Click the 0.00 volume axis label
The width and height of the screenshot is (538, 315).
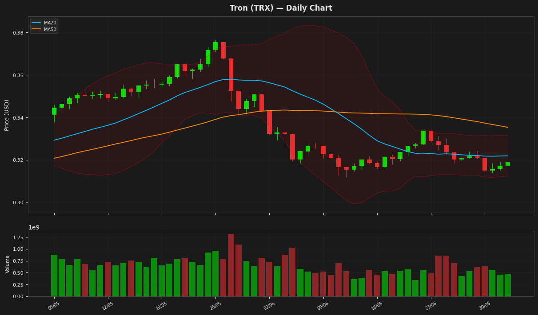click(20, 296)
